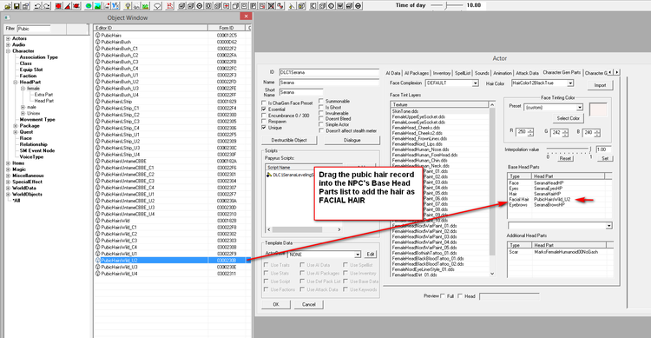
Task: Open the Face Complexion dropdown
Action: coord(475,83)
